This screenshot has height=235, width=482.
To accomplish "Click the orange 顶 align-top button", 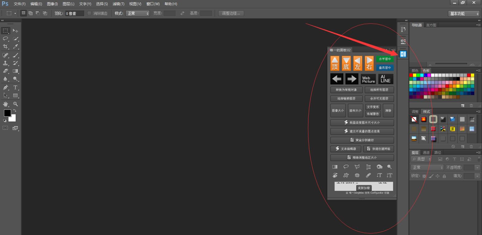I will tap(335, 63).
